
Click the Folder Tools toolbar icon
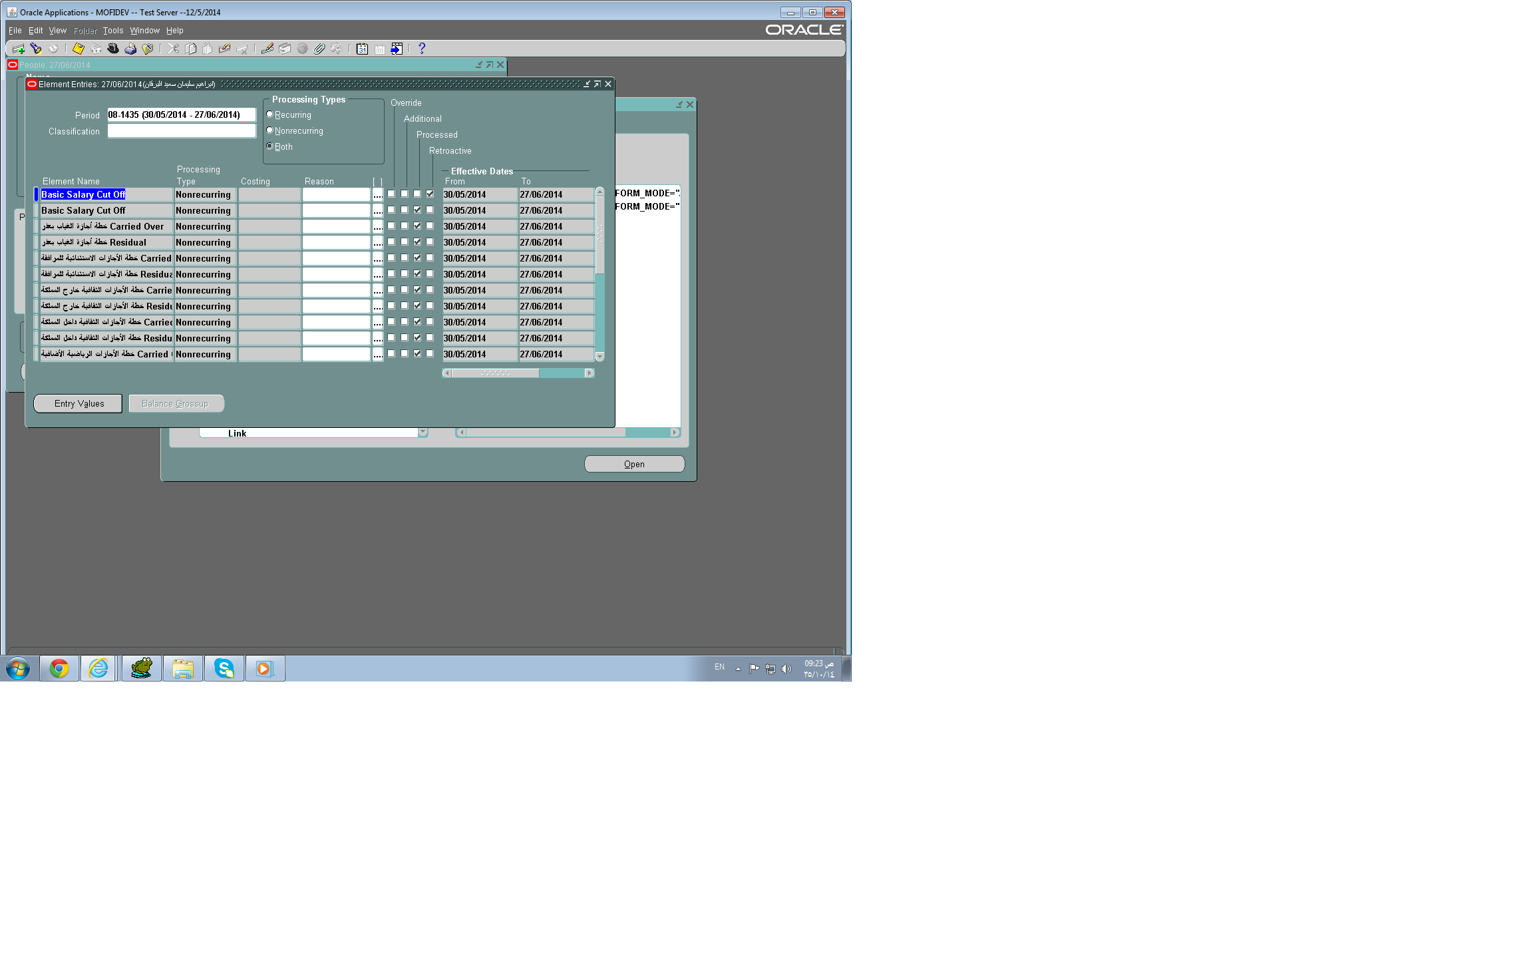(337, 49)
